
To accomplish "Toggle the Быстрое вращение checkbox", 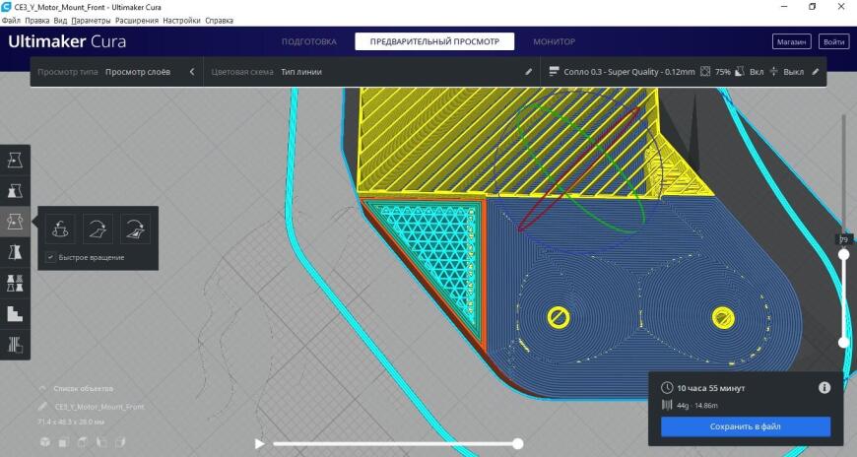I will tap(50, 257).
